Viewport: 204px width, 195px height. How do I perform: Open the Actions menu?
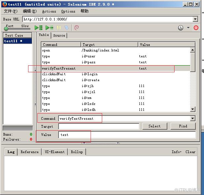point(49,12)
